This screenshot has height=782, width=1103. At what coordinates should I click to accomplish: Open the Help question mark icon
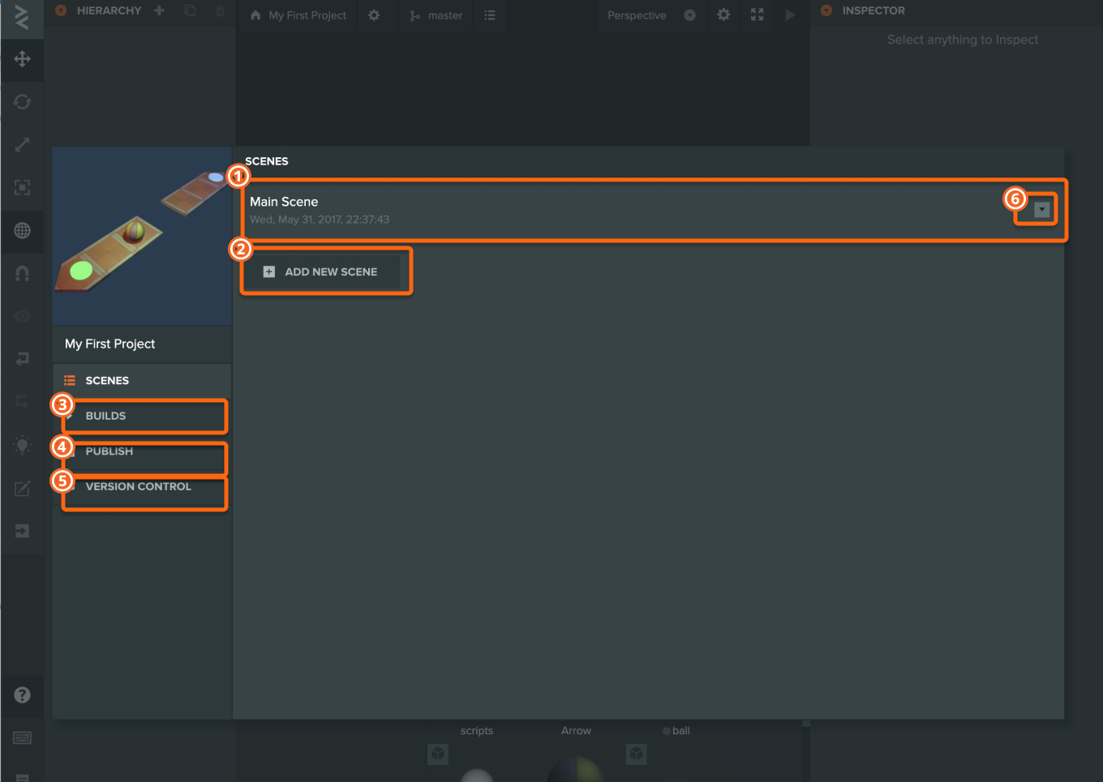[x=22, y=695]
